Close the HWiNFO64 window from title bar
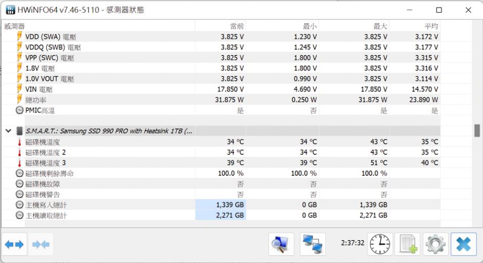483x263 pixels. click(468, 10)
